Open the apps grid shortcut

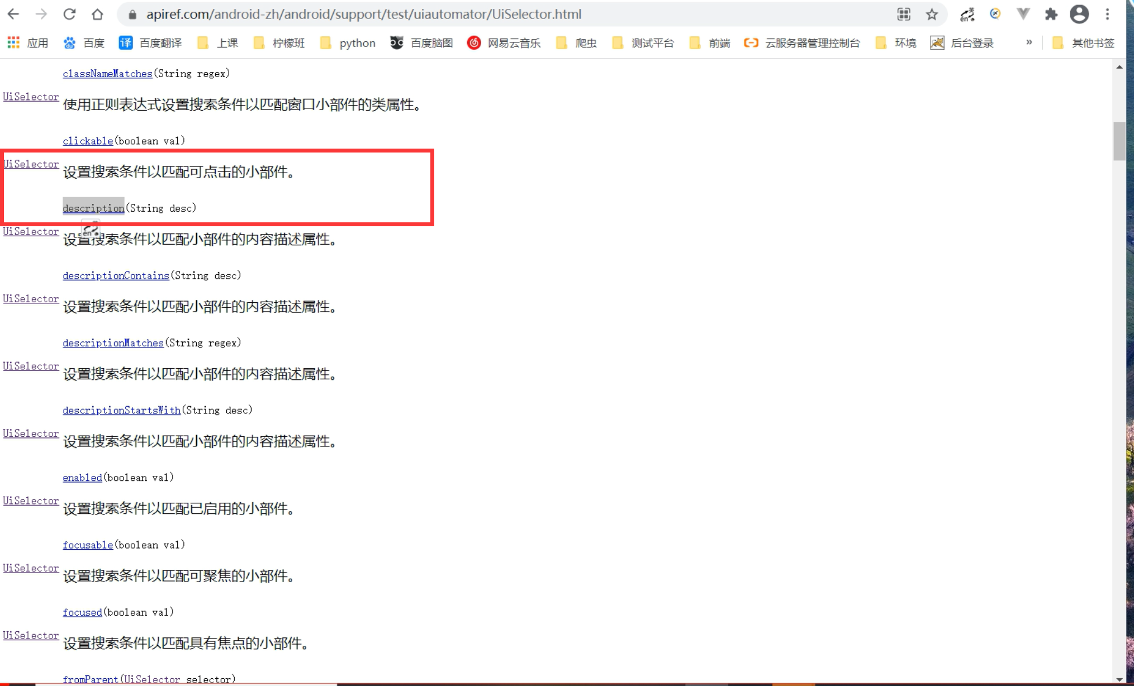pos(13,42)
